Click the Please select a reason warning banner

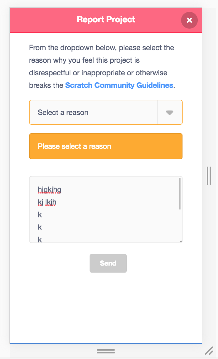106,146
